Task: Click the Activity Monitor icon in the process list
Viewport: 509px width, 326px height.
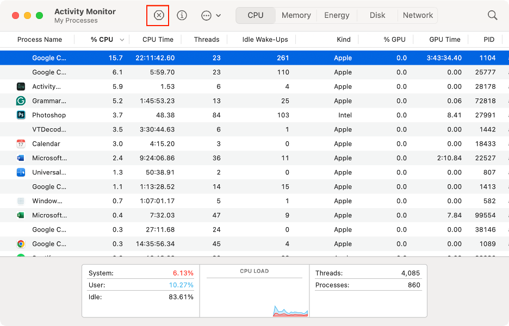Action: pos(21,86)
